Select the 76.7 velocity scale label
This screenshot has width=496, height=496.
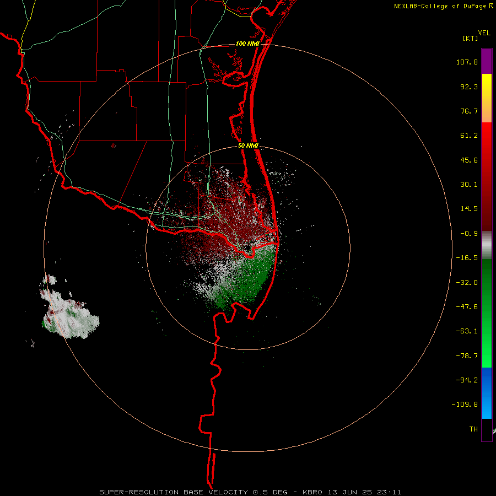click(x=469, y=111)
